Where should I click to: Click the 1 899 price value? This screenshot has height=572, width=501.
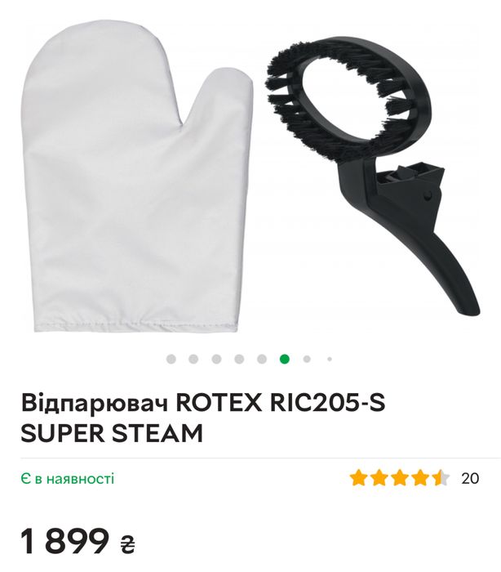(64, 541)
